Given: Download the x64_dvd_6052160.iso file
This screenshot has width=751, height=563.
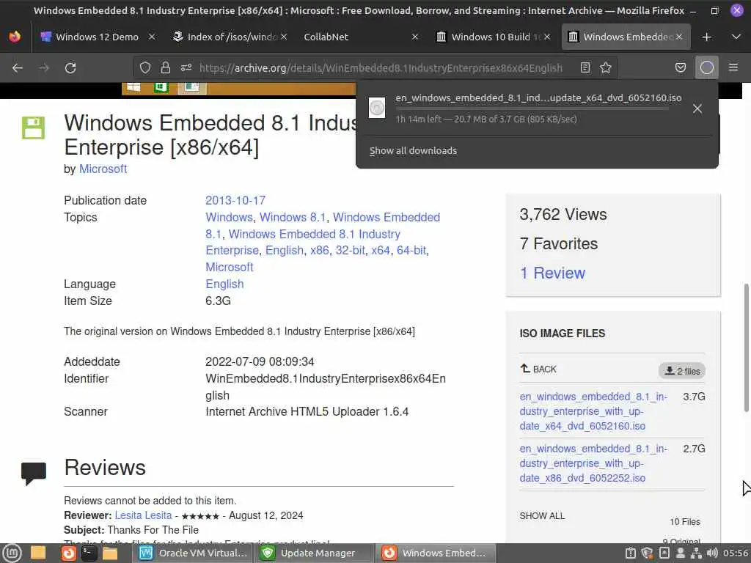Looking at the screenshot, I should coord(593,411).
